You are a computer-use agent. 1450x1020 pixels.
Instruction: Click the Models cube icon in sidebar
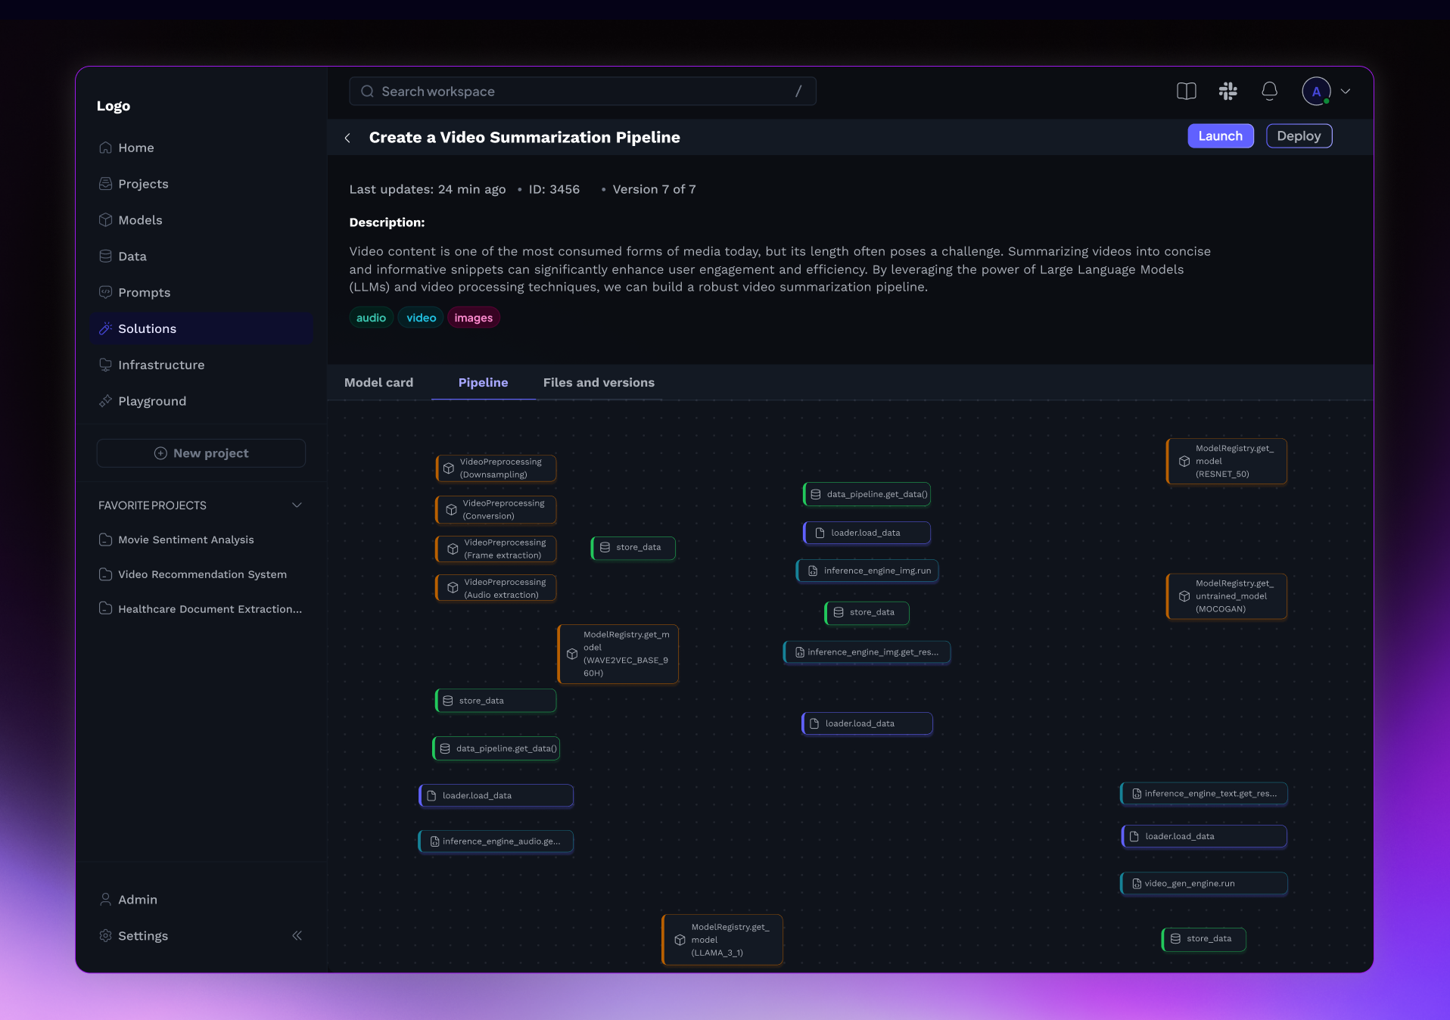[x=106, y=220]
